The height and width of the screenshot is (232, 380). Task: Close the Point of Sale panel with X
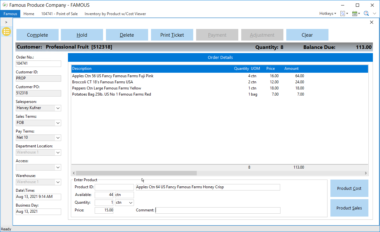[x=372, y=22]
